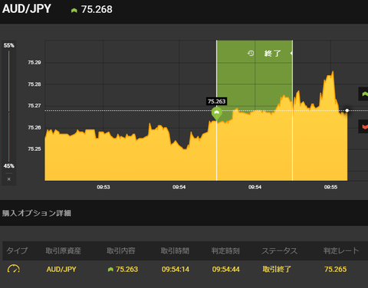368x288 pixels.
Task: Click the trade time 09:54:14
Action: [176, 270]
